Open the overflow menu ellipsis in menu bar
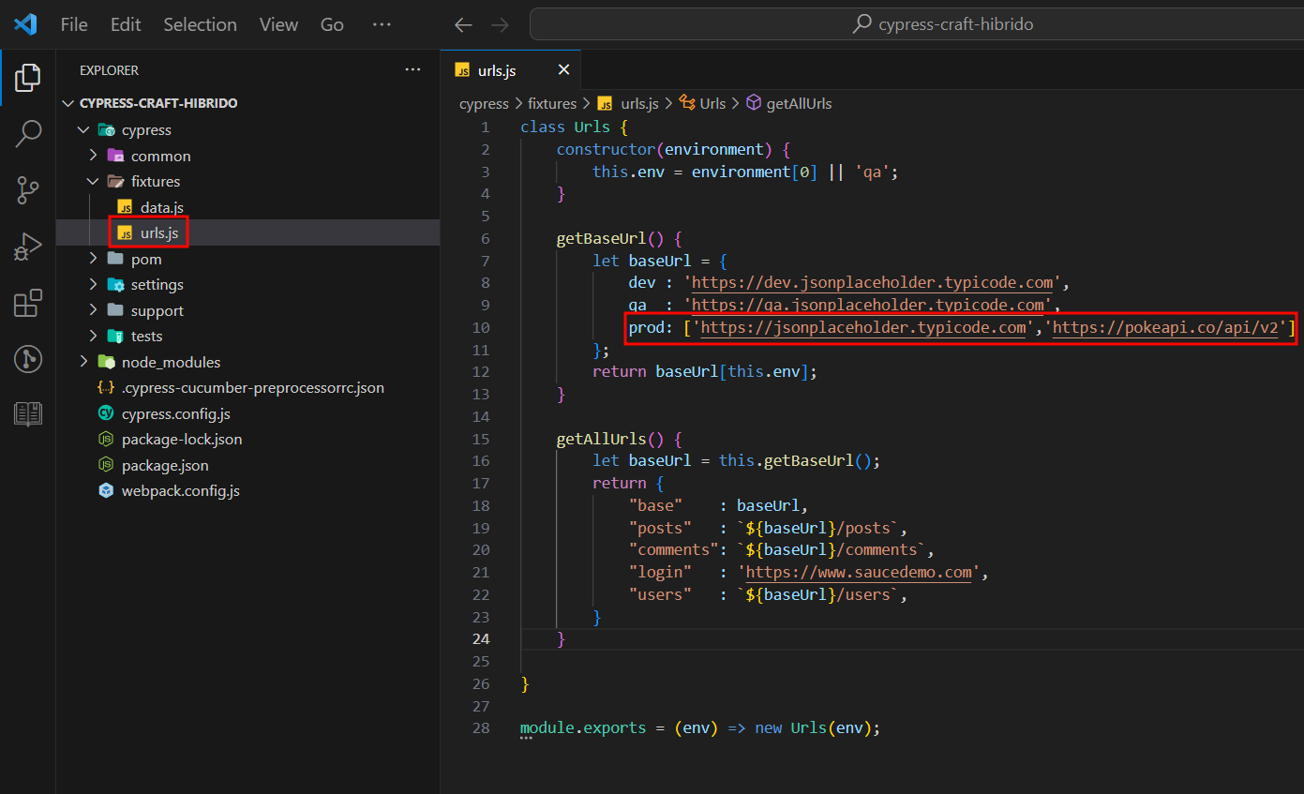This screenshot has height=794, width=1304. [x=382, y=25]
